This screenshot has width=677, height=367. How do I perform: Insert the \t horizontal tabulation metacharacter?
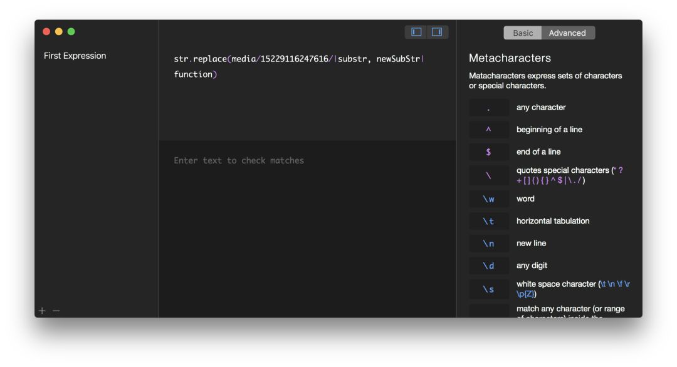[x=489, y=221]
